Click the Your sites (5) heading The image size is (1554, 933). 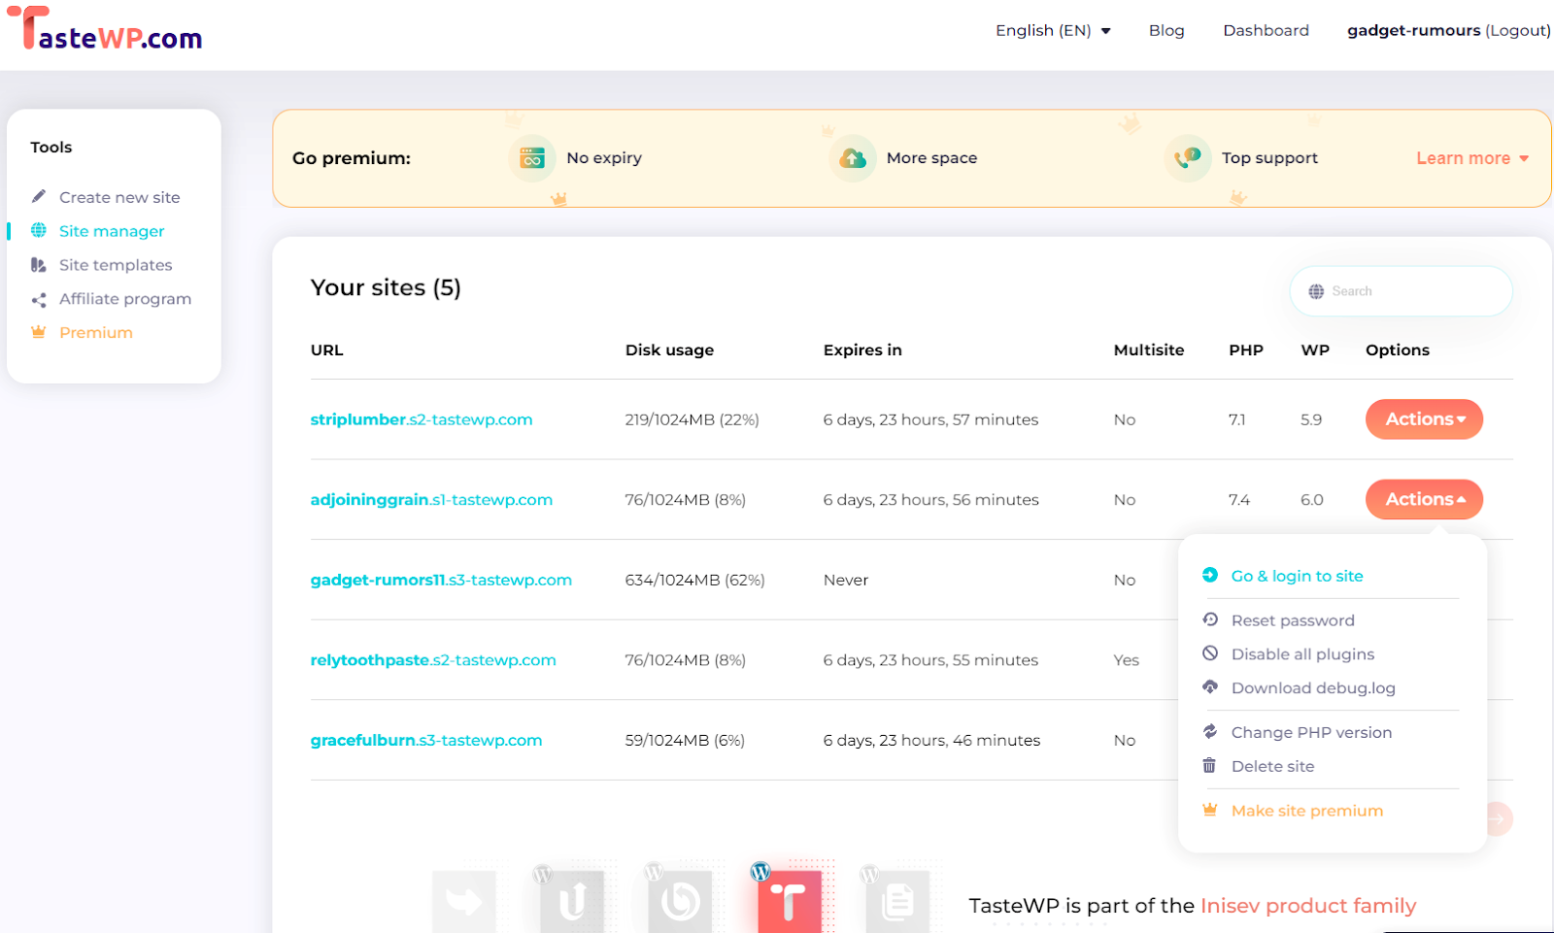tap(386, 287)
